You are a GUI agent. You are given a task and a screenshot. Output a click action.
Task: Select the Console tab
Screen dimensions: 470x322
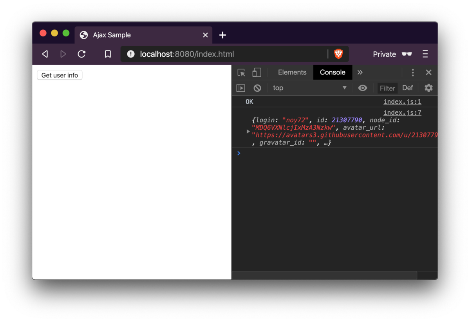coord(333,72)
